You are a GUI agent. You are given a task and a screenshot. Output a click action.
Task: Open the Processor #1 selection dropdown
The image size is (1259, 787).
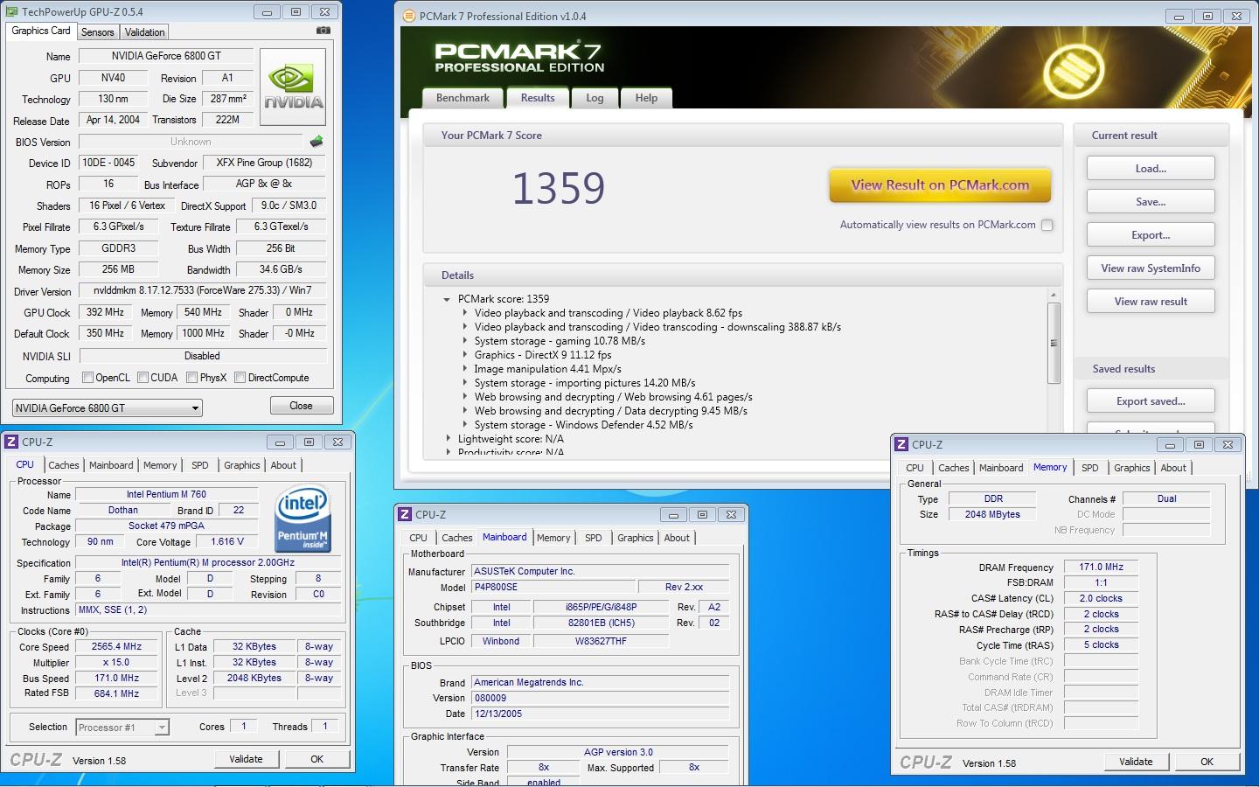[x=122, y=728]
